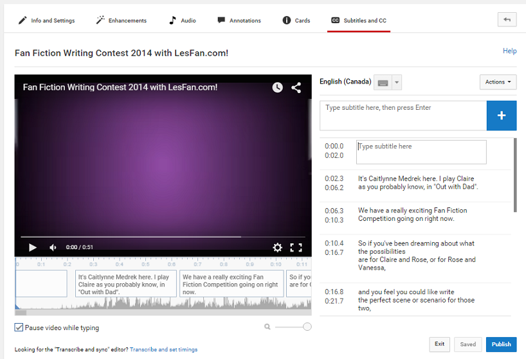Click the Exit button

point(439,344)
